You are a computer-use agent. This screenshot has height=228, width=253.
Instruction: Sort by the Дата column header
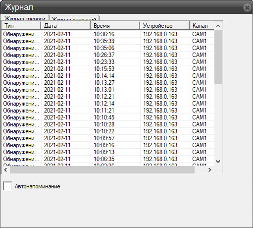coord(66,26)
